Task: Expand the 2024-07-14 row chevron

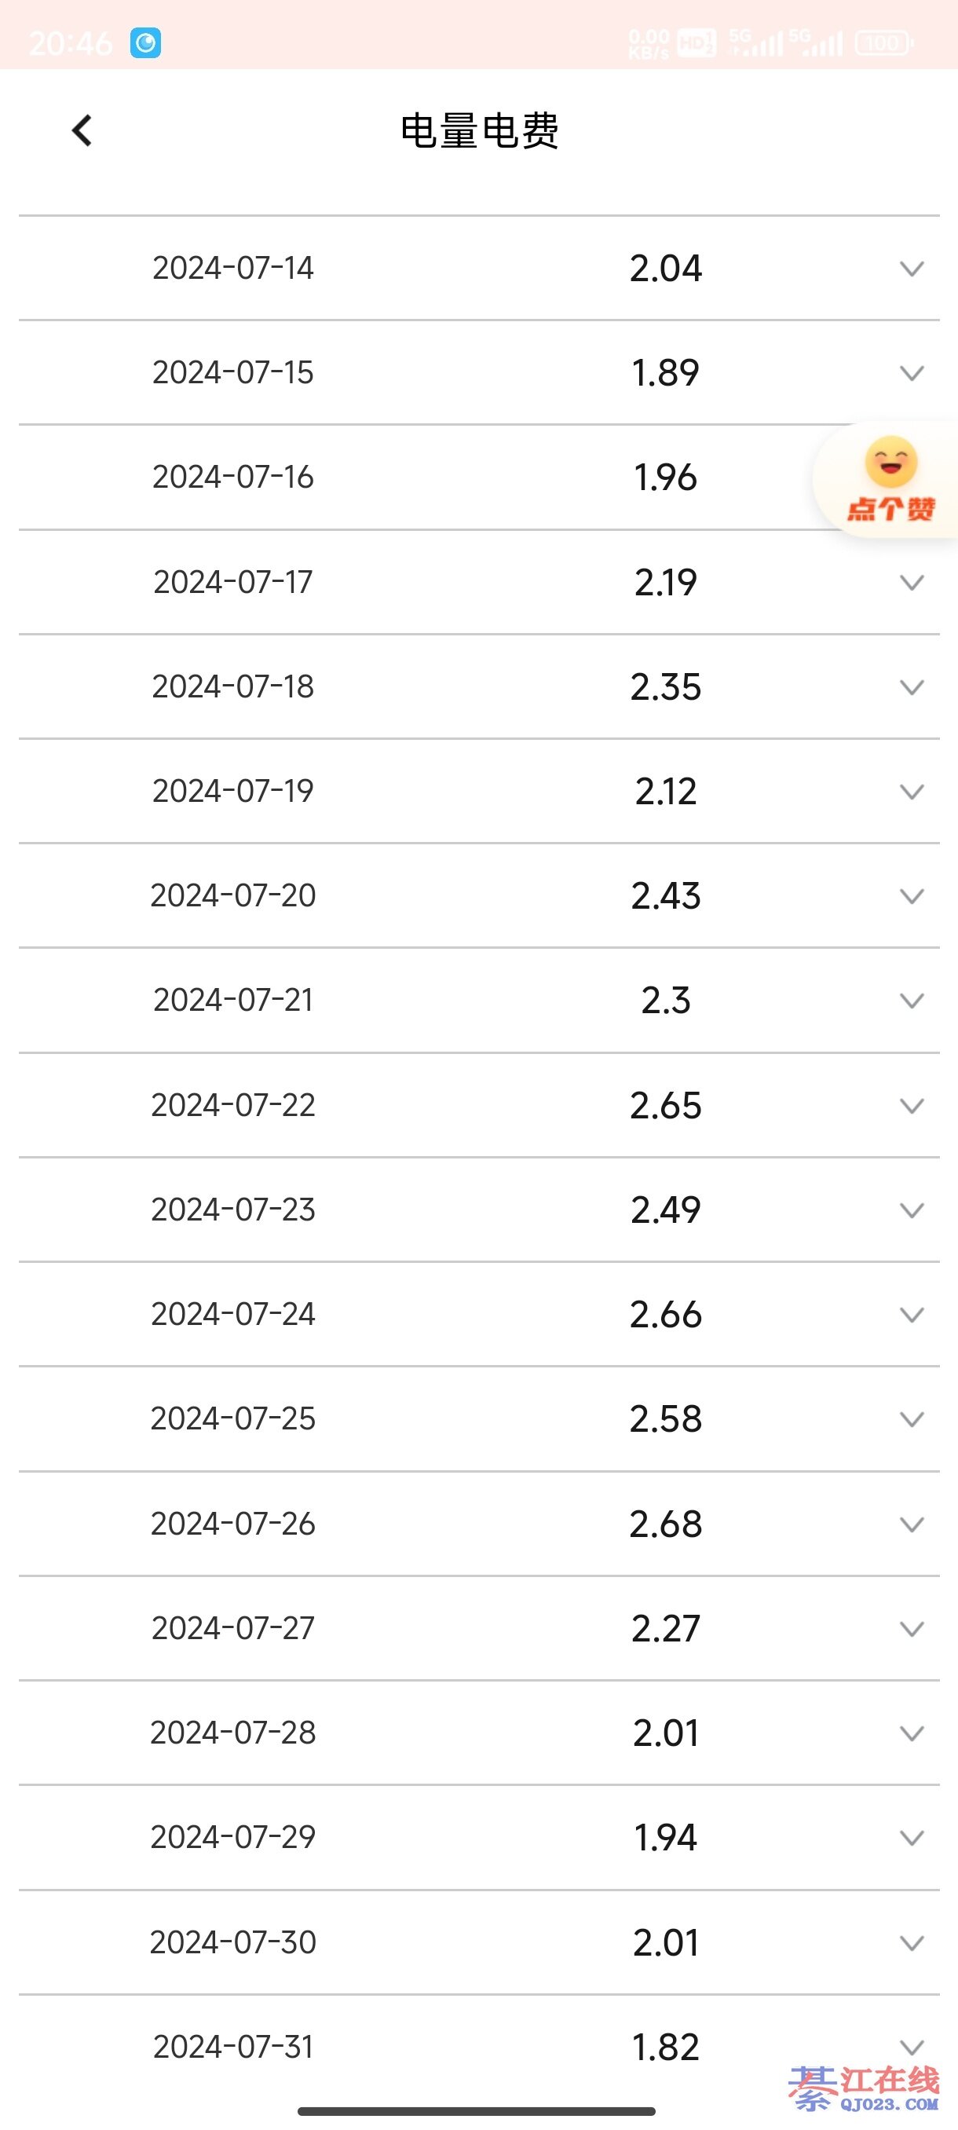Action: 911,269
